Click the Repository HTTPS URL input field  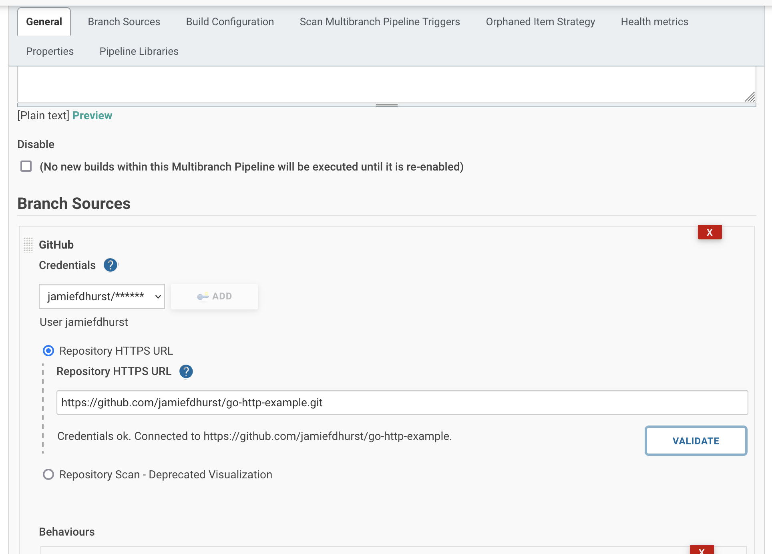click(403, 402)
